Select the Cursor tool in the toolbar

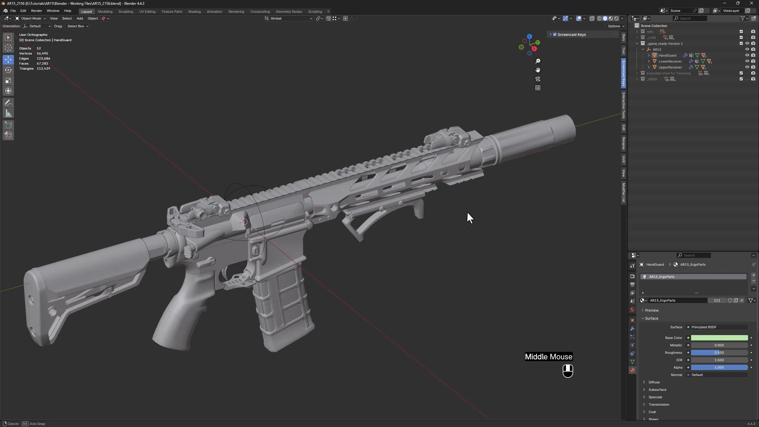coord(8,48)
